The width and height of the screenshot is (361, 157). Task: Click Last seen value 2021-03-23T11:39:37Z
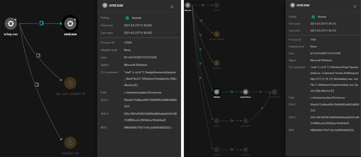click(324, 30)
